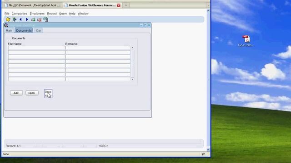The height and width of the screenshot is (163, 291).
Task: Click the last toolbar icon after Delete Record
Action: (45, 19)
